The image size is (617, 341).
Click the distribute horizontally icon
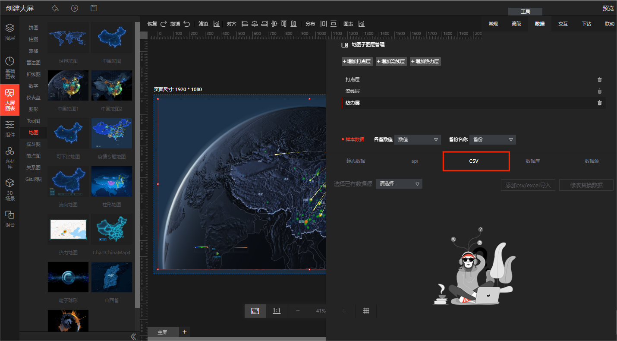(324, 24)
